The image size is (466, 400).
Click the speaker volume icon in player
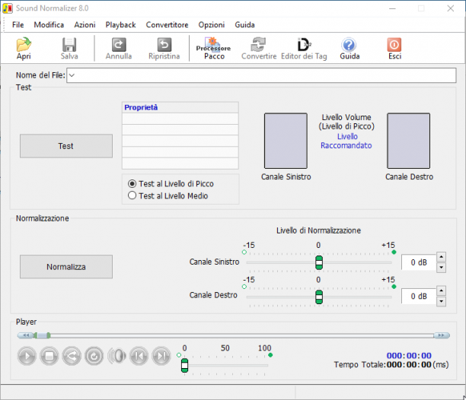116,355
